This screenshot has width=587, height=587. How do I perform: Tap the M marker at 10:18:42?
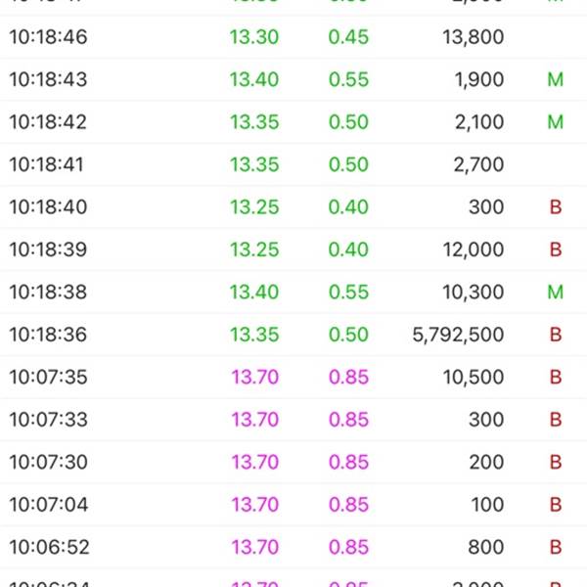point(555,121)
